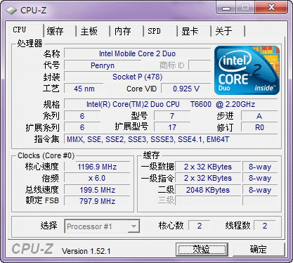
Task: Click the CPU-Z title bar icon
Action: [x=11, y=11]
